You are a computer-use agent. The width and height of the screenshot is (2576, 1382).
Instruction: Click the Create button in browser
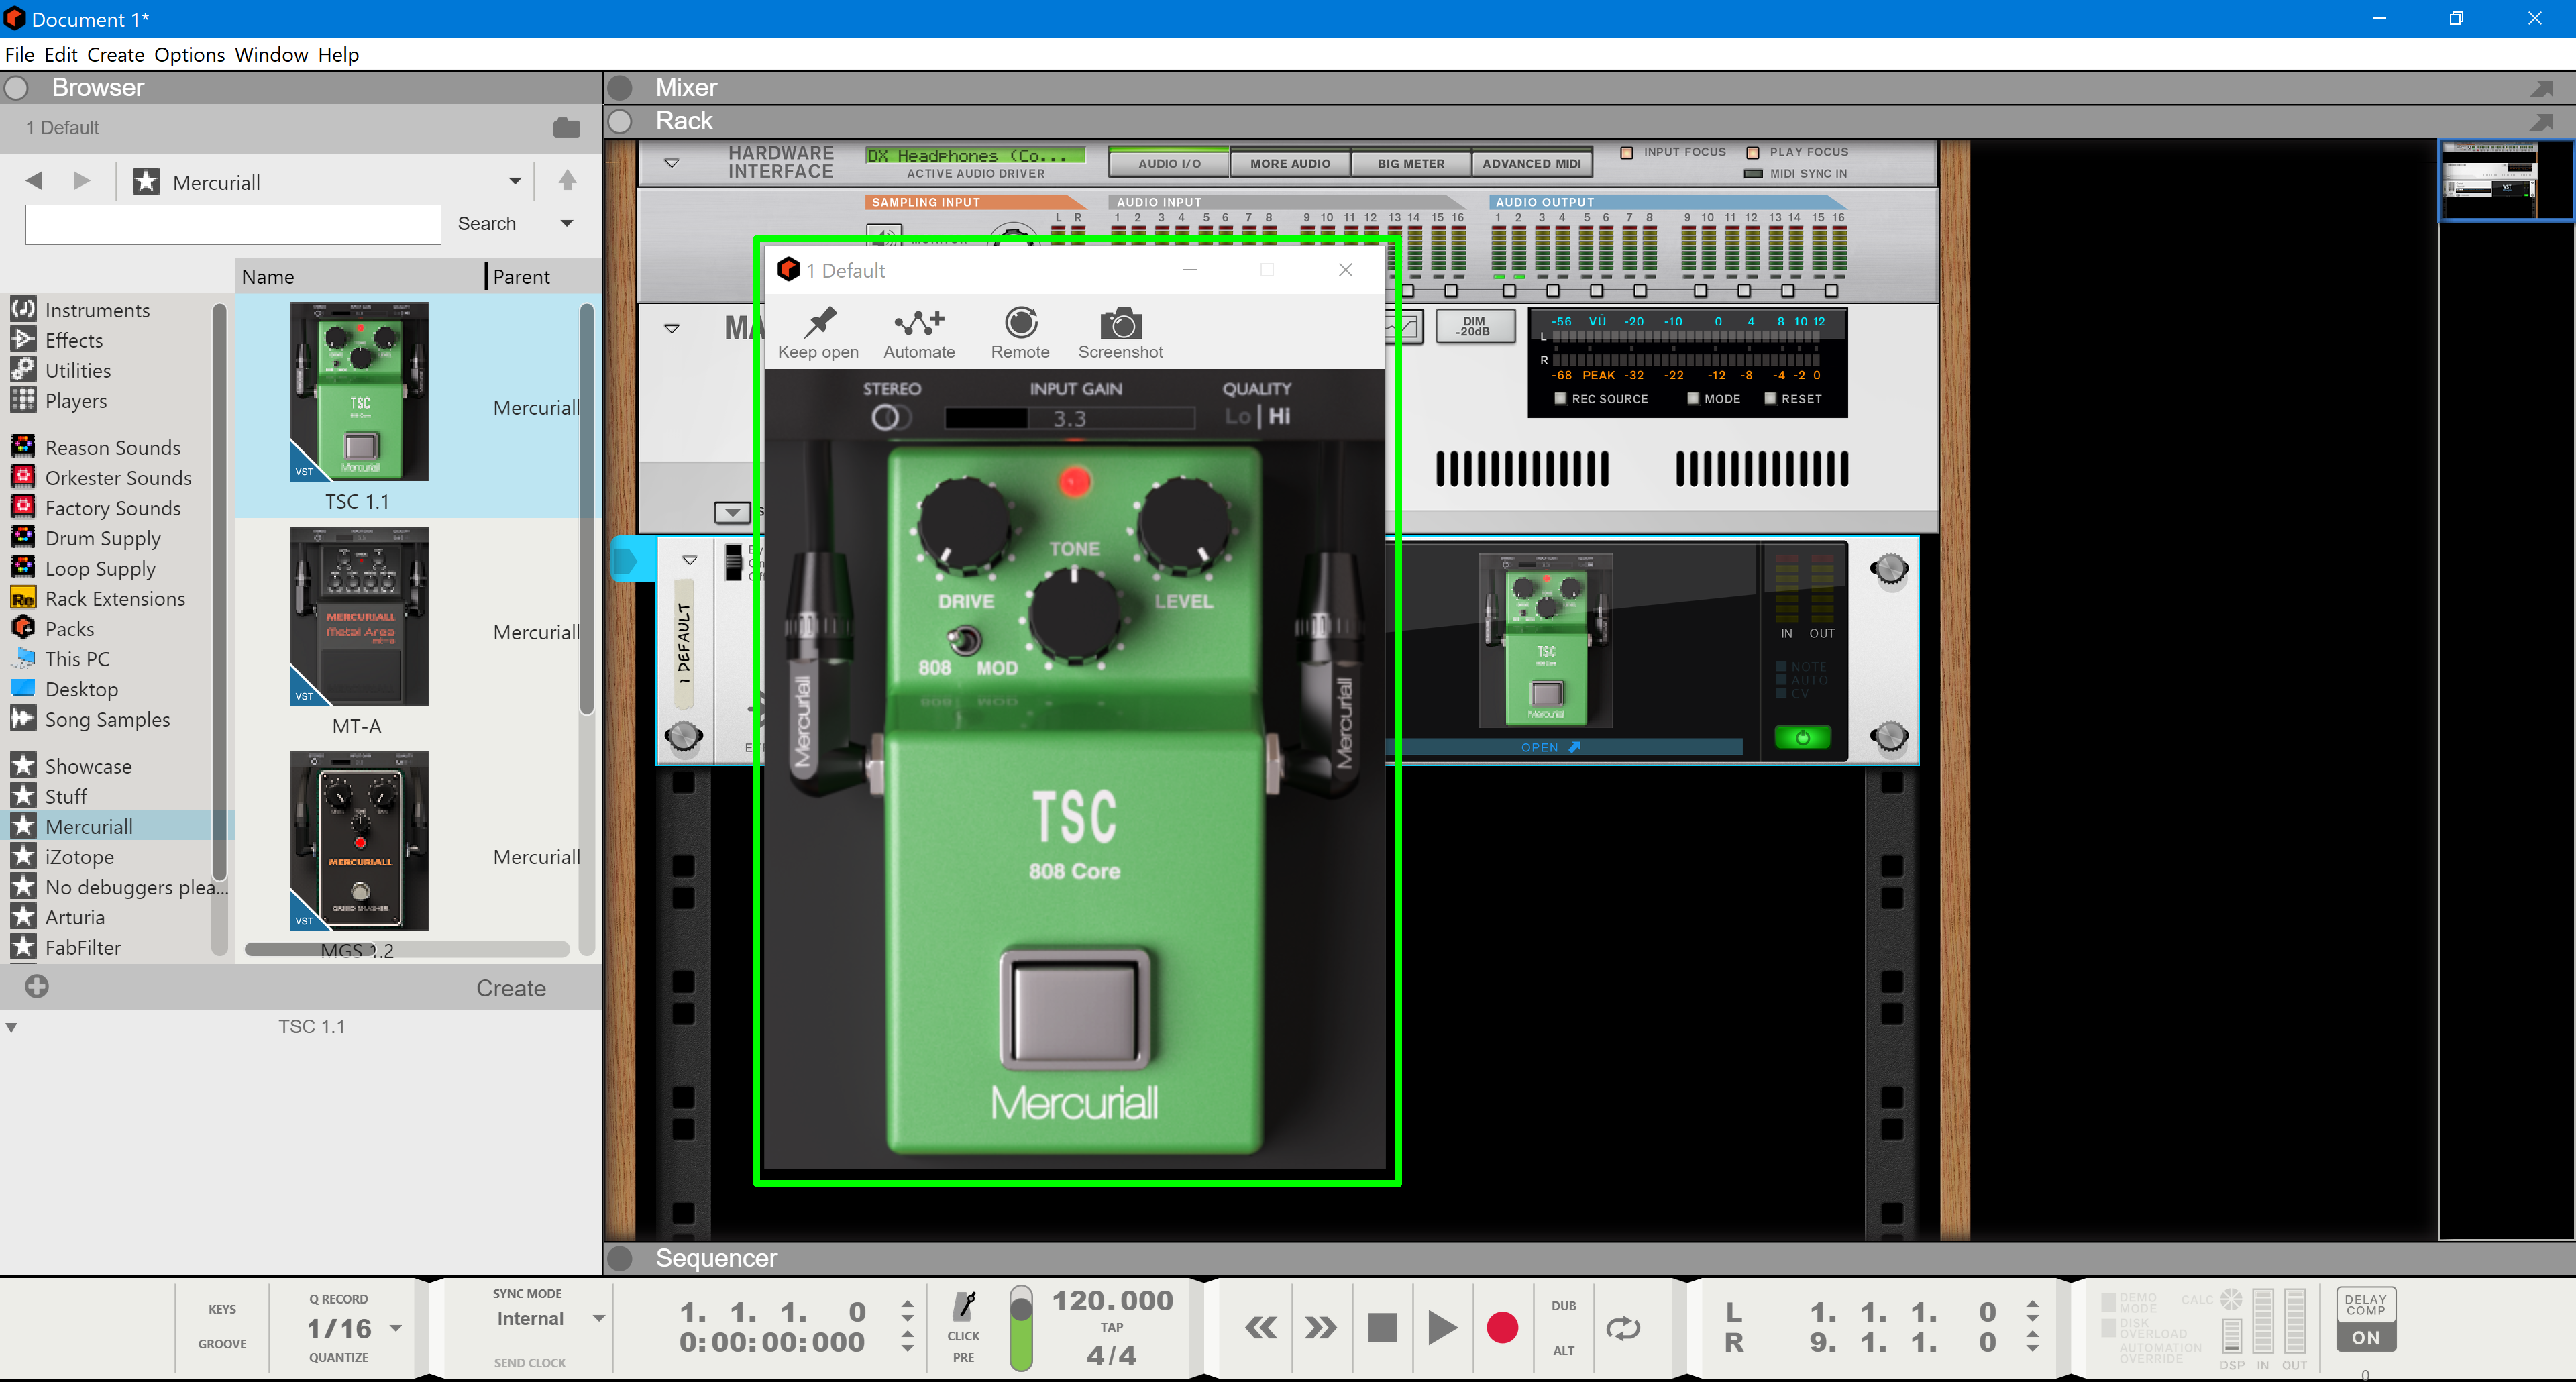coord(511,987)
